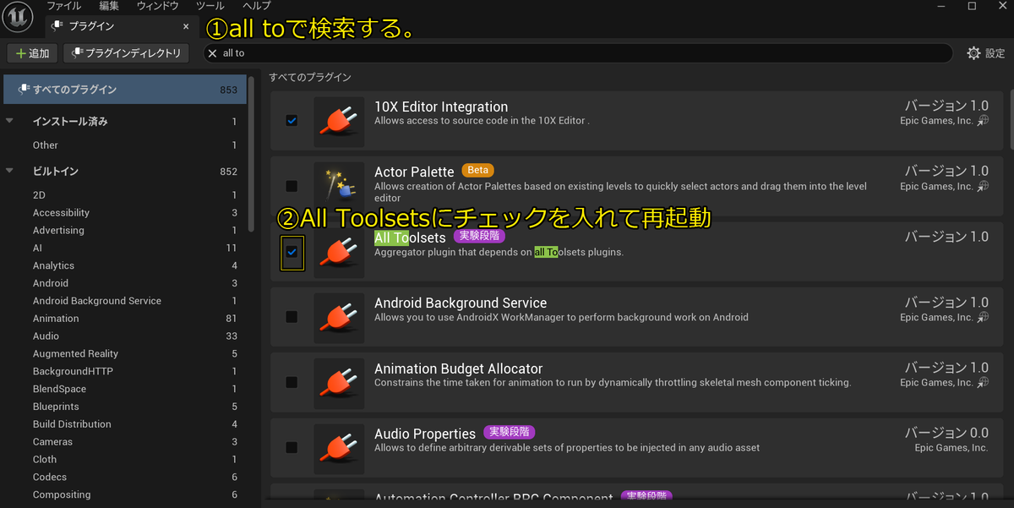Open the Android Background Service web link icon

coord(983,317)
